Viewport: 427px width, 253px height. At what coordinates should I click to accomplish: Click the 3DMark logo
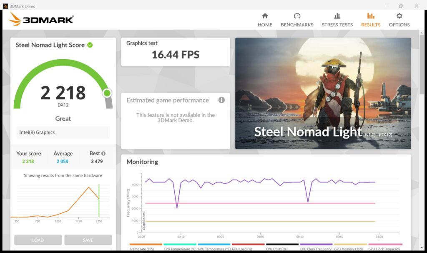(41, 19)
